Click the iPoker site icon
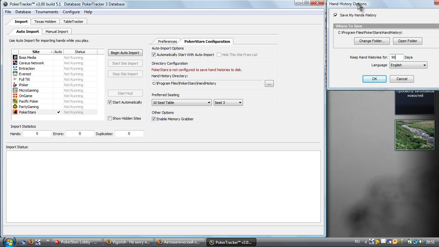Image resolution: width=439 pixels, height=247 pixels. [15, 85]
